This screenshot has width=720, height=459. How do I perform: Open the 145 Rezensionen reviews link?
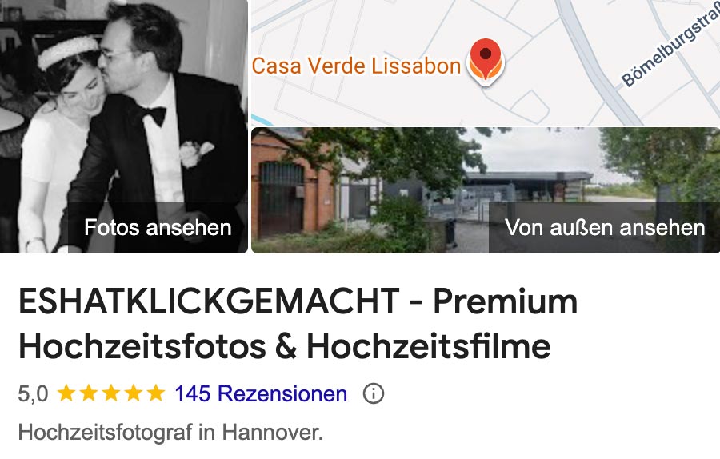(261, 393)
